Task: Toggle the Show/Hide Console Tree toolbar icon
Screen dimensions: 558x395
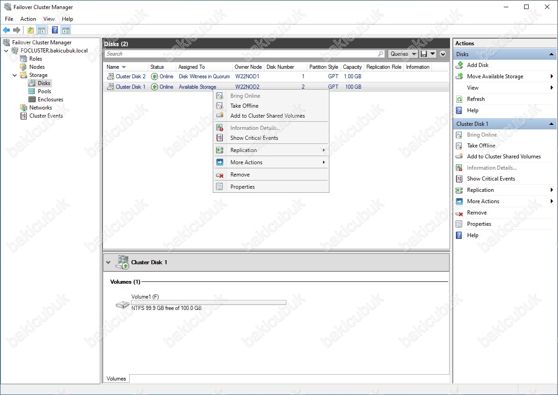Action: [41, 30]
